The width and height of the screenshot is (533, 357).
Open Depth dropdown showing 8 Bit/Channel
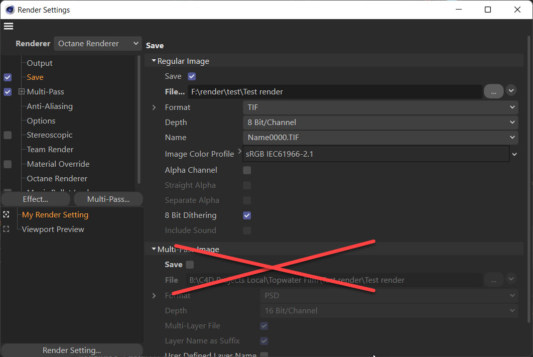[380, 123]
